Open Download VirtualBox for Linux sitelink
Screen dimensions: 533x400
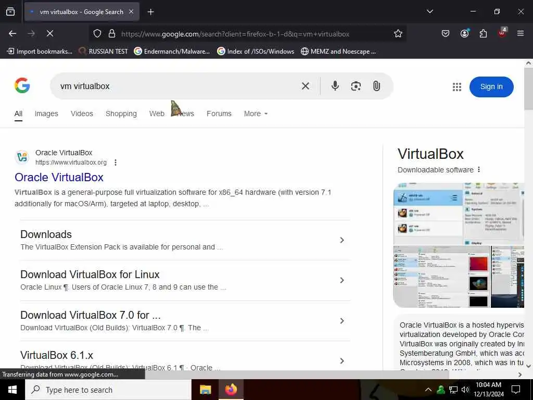click(x=90, y=274)
